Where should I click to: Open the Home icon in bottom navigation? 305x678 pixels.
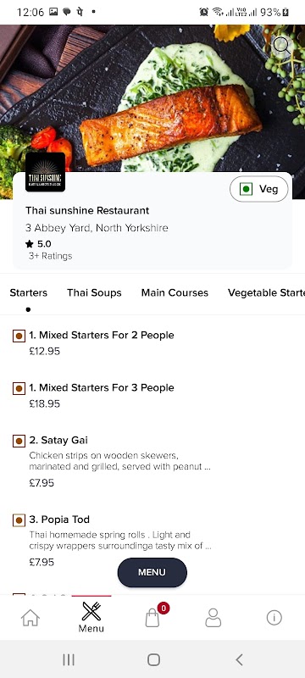[x=30, y=618]
